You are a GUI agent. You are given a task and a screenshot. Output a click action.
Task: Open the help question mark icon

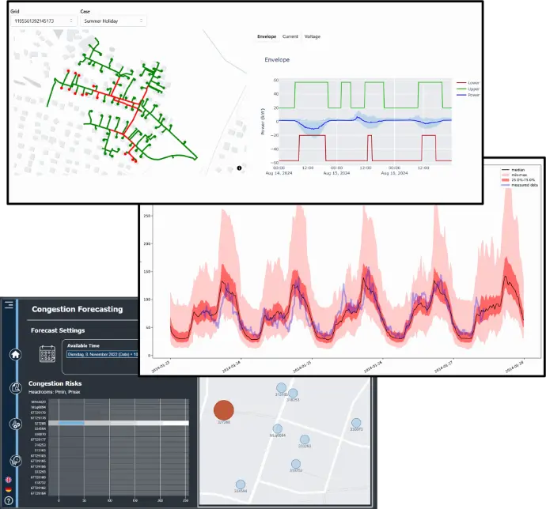click(8, 501)
